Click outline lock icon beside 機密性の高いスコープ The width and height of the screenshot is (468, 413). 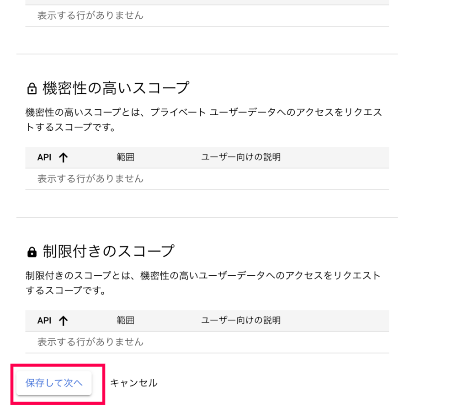pyautogui.click(x=32, y=88)
